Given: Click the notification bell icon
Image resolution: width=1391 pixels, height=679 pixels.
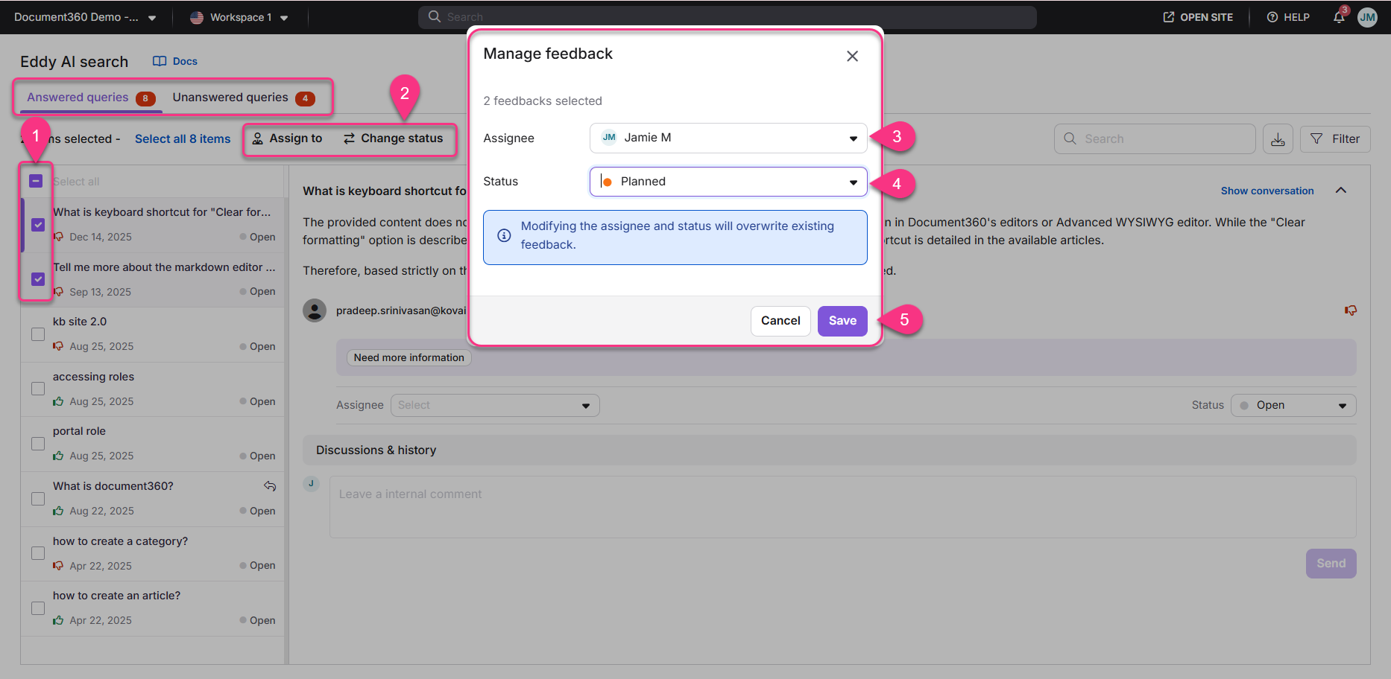Looking at the screenshot, I should click(x=1338, y=16).
